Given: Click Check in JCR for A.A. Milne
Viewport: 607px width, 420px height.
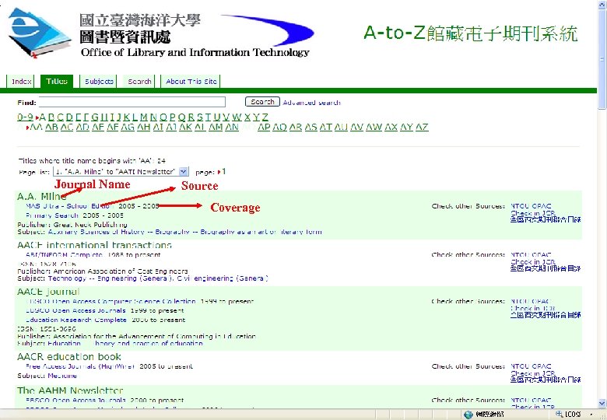Looking at the screenshot, I should pos(532,213).
